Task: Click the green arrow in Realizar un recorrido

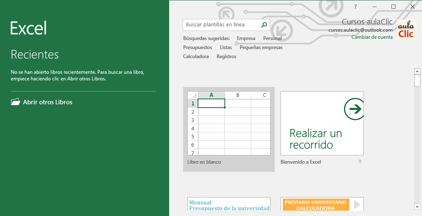Action: 354,109
